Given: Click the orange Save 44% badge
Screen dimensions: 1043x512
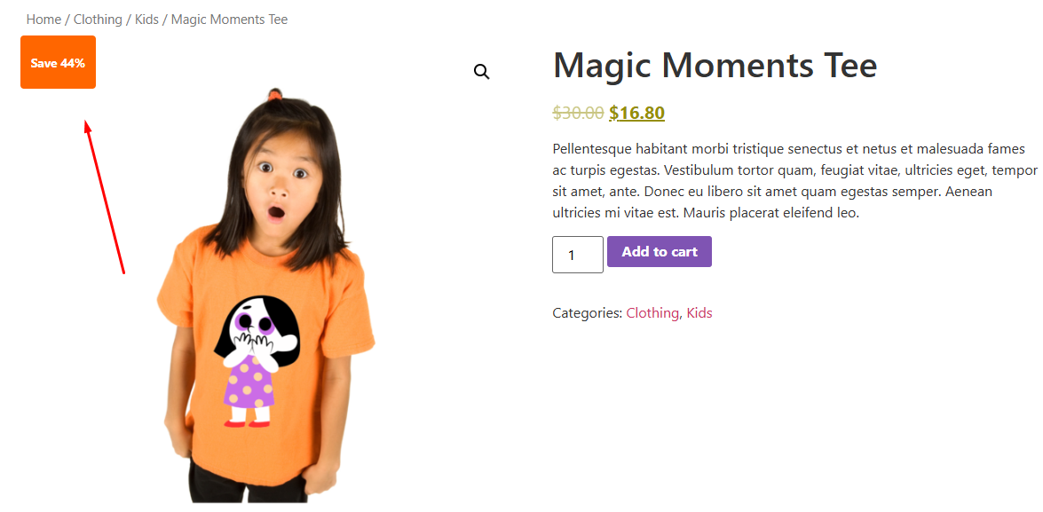Looking at the screenshot, I should point(58,62).
